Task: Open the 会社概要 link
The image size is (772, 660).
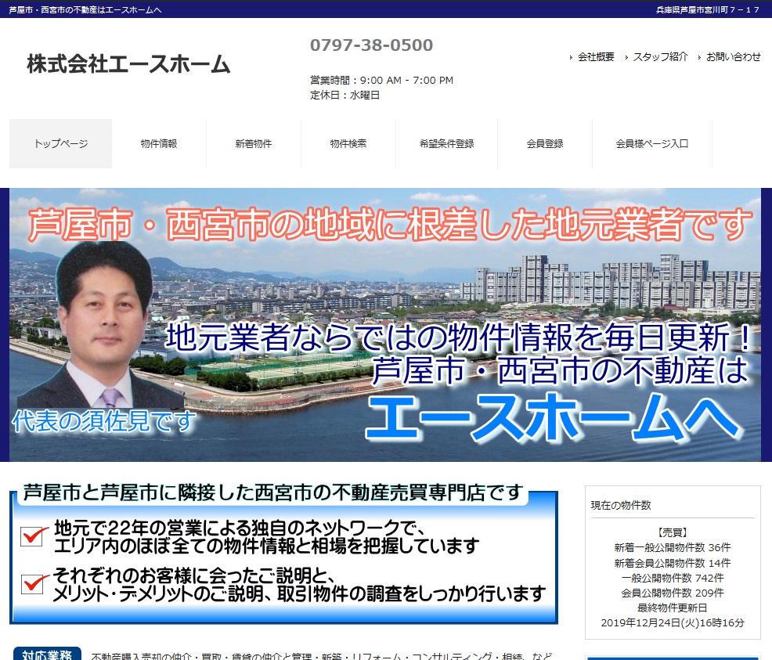Action: point(596,57)
